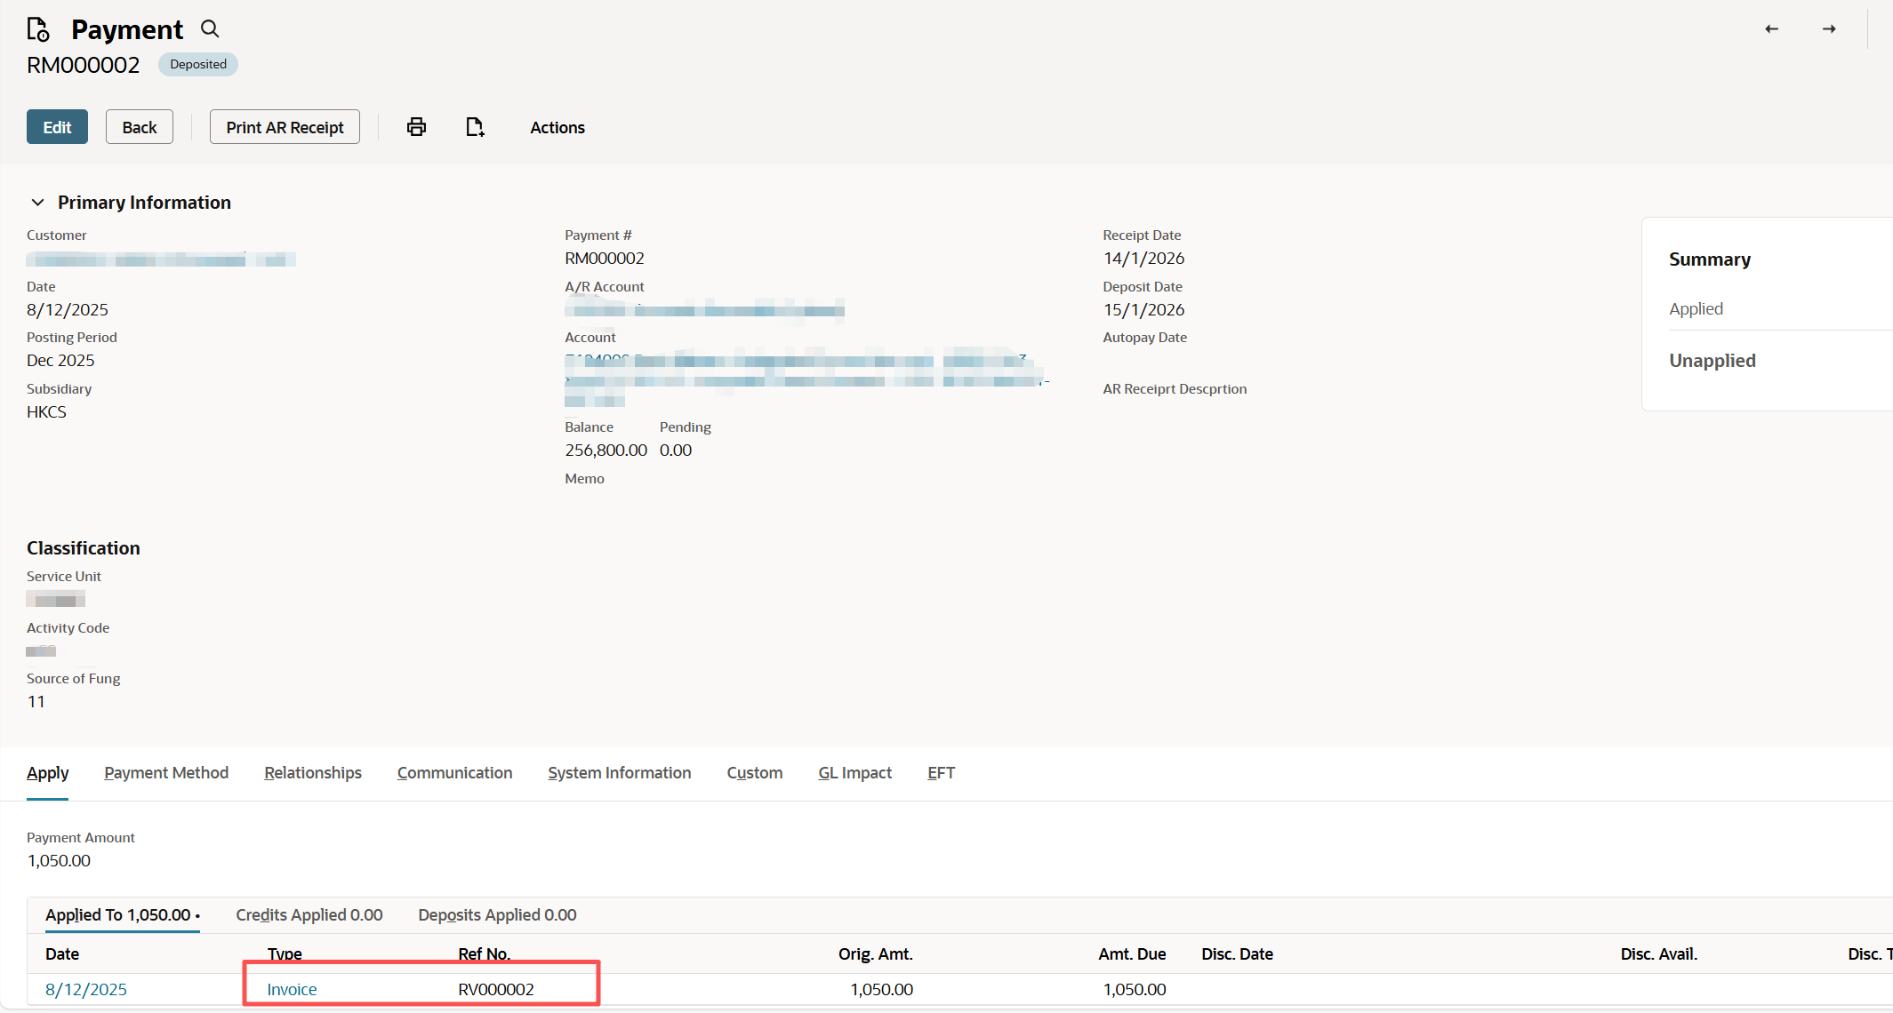Click Print AR Receipt button
1893x1013 pixels.
coord(285,127)
